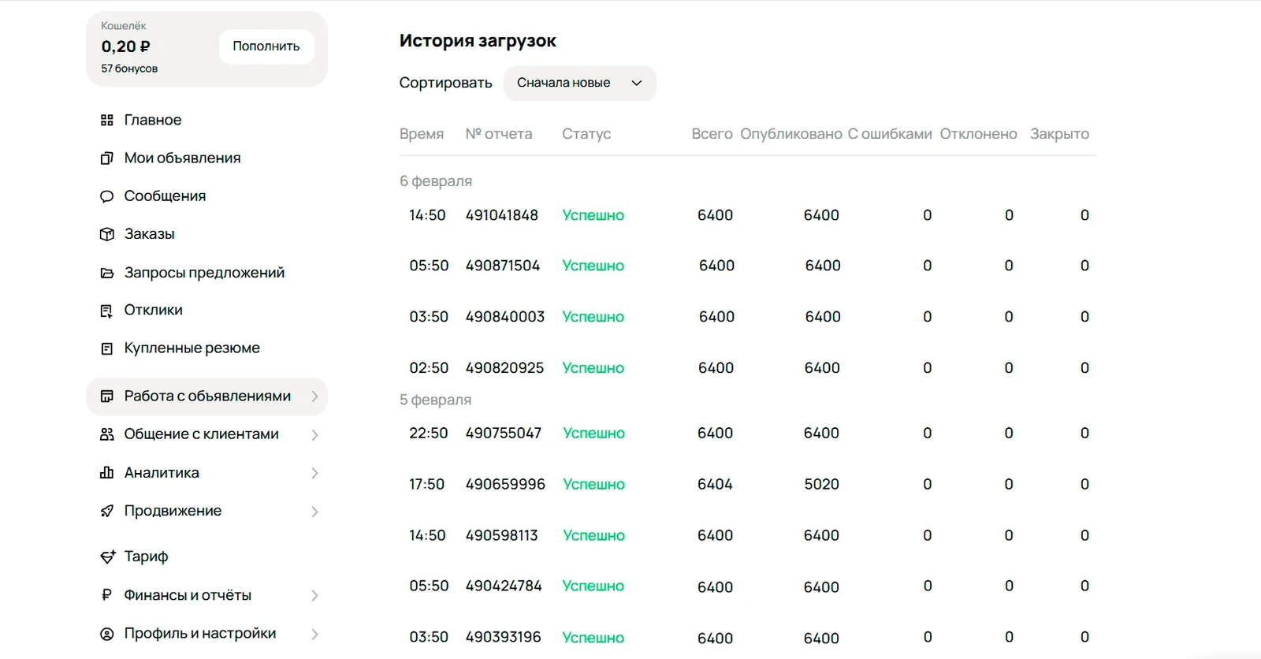
Task: Click the Время column header
Action: 422,134
